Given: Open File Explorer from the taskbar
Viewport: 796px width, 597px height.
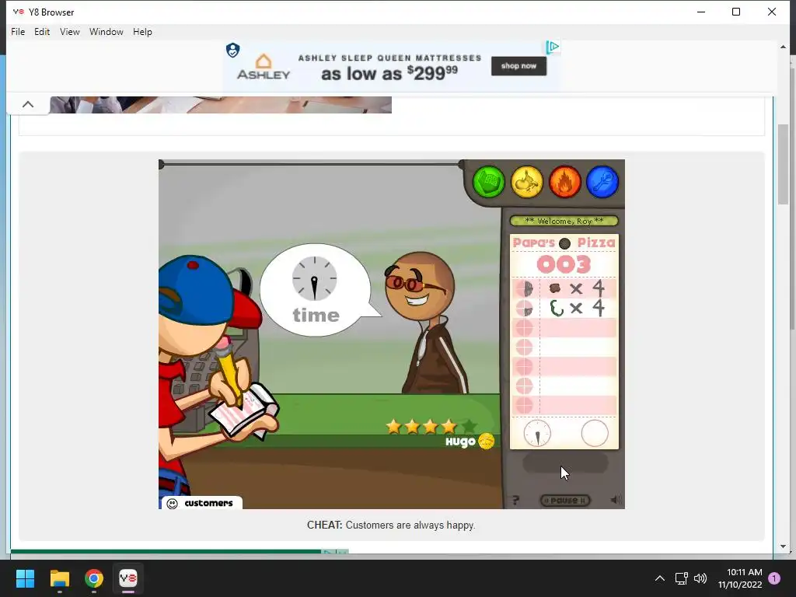Looking at the screenshot, I should (59, 578).
